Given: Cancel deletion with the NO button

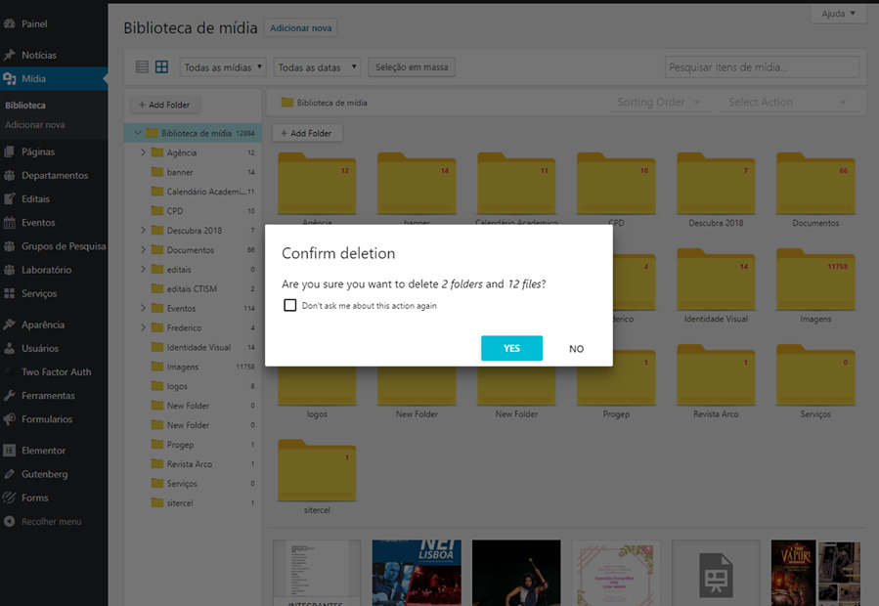Looking at the screenshot, I should click(x=576, y=349).
